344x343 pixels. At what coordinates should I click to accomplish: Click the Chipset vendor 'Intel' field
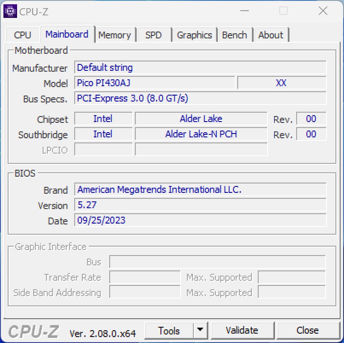tap(103, 119)
